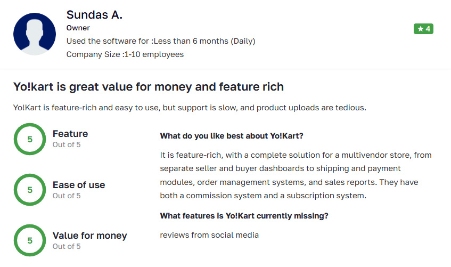This screenshot has width=451, height=267.
Task: Click the 'currently missing' question heading
Action: click(x=244, y=216)
